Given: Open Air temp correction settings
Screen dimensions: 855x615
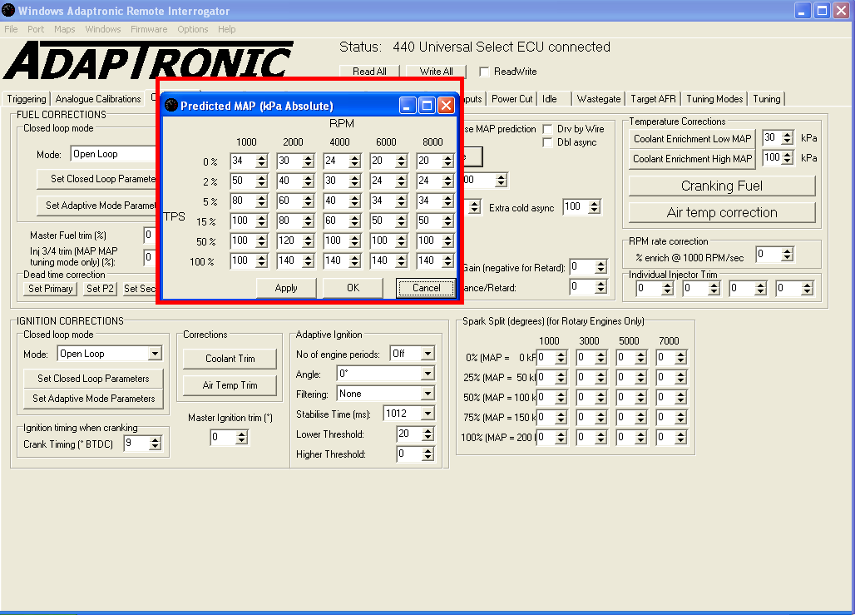Looking at the screenshot, I should click(x=721, y=212).
